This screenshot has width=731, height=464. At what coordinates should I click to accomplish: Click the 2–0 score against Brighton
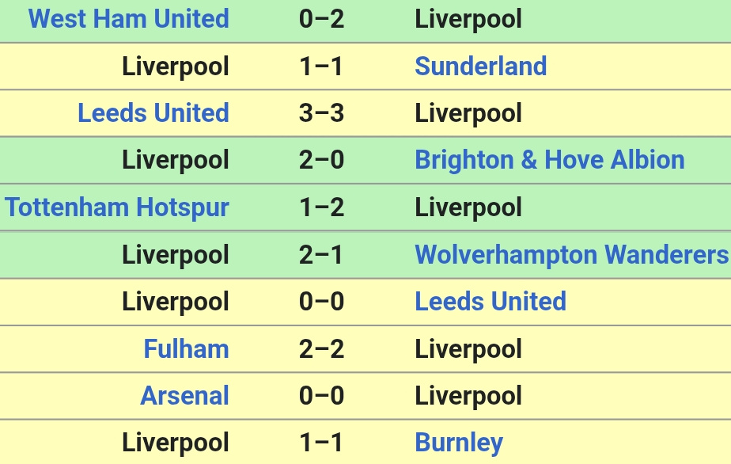(x=322, y=160)
